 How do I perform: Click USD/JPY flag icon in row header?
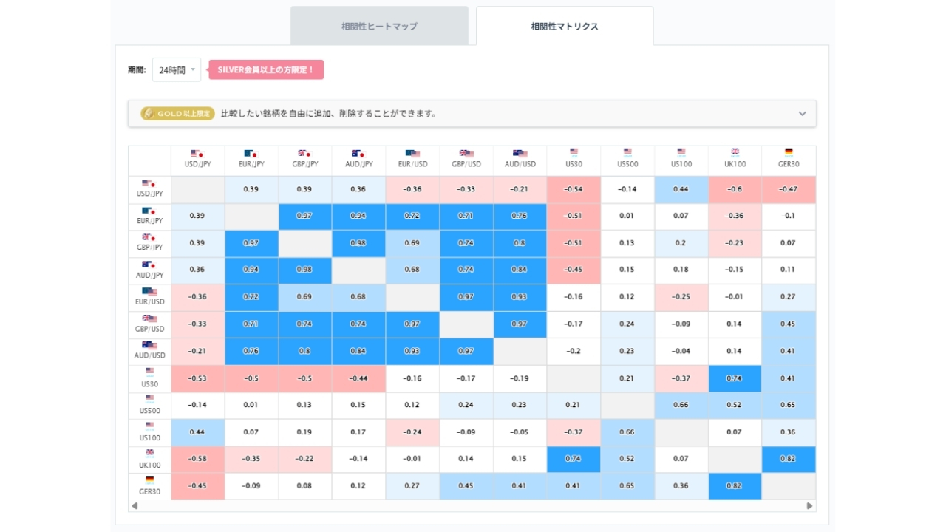coord(149,184)
